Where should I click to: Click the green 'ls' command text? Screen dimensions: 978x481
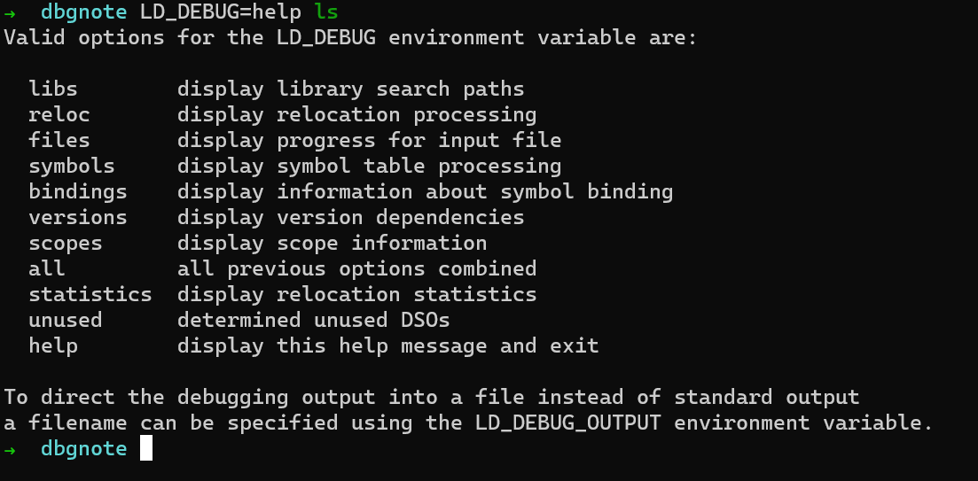point(326,12)
